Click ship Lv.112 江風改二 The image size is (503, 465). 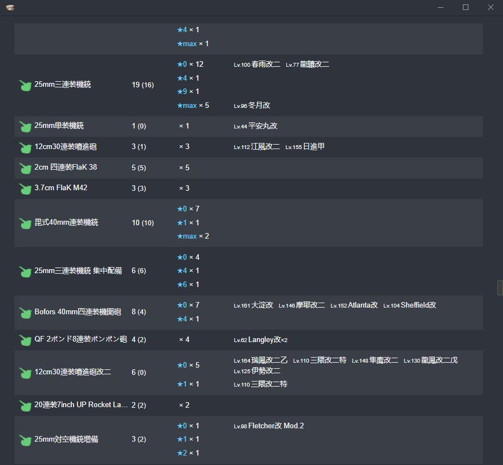257,147
